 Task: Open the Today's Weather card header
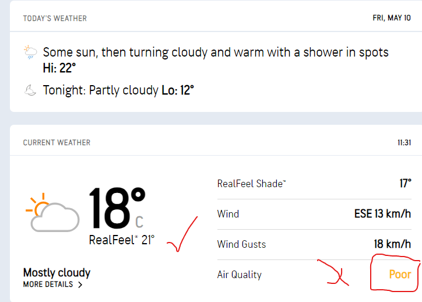click(55, 18)
